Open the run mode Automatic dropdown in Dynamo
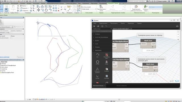 (x=99, y=86)
